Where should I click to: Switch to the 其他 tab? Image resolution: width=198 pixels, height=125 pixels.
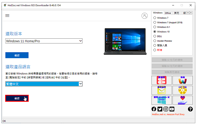[176, 13]
